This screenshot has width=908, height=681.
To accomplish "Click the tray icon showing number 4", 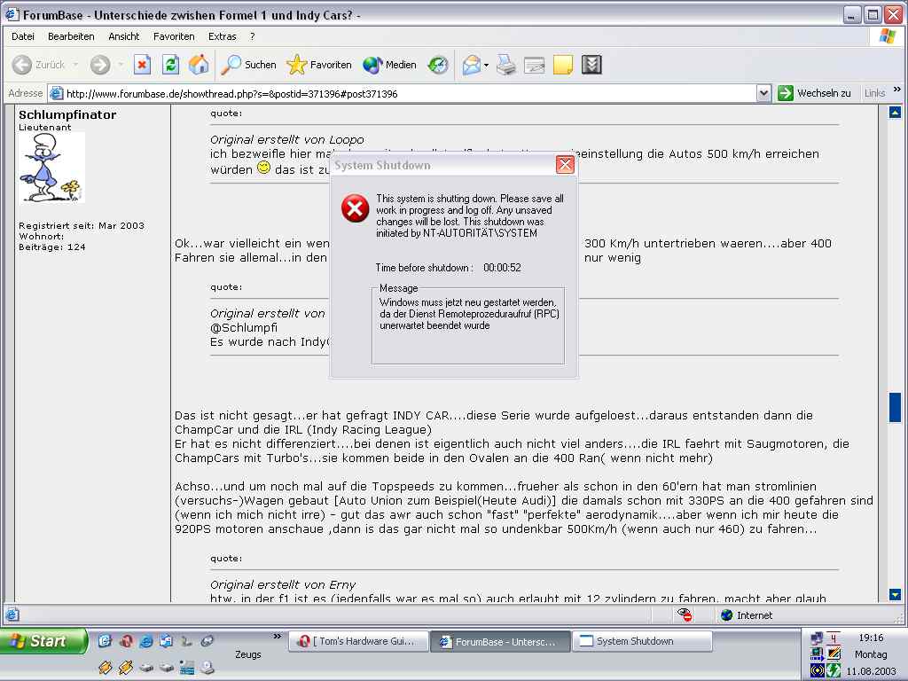I will 834,638.
